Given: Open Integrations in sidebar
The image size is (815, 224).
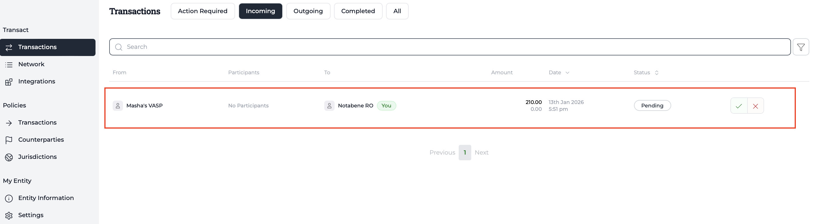Looking at the screenshot, I should [x=48, y=81].
